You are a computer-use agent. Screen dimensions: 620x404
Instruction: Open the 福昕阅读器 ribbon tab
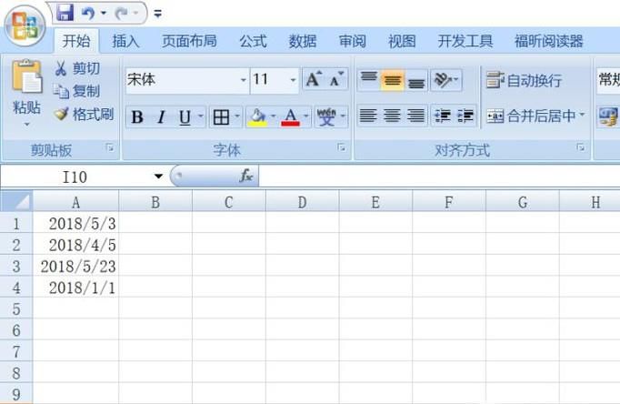coord(548,41)
